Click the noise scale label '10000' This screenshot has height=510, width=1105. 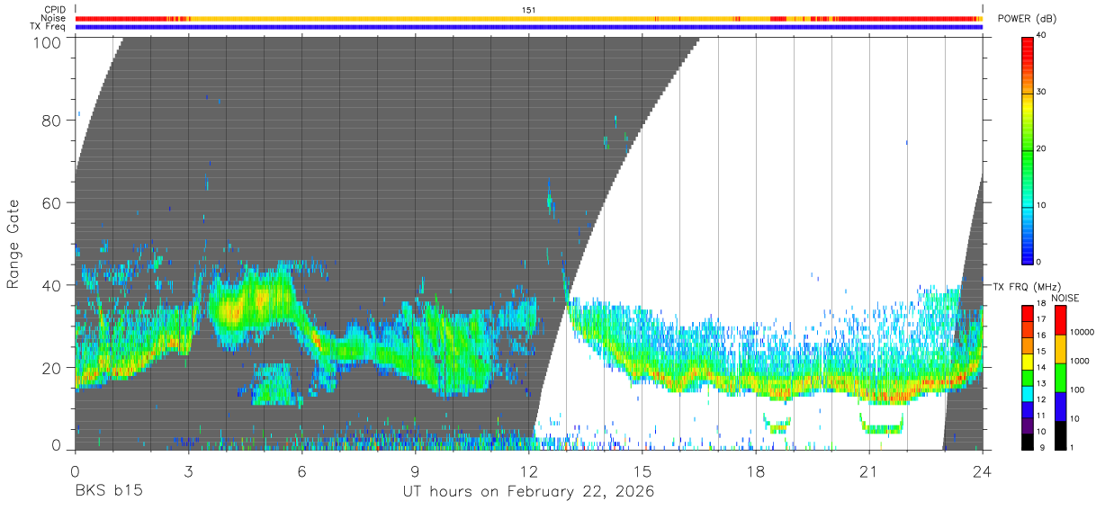coord(1082,333)
